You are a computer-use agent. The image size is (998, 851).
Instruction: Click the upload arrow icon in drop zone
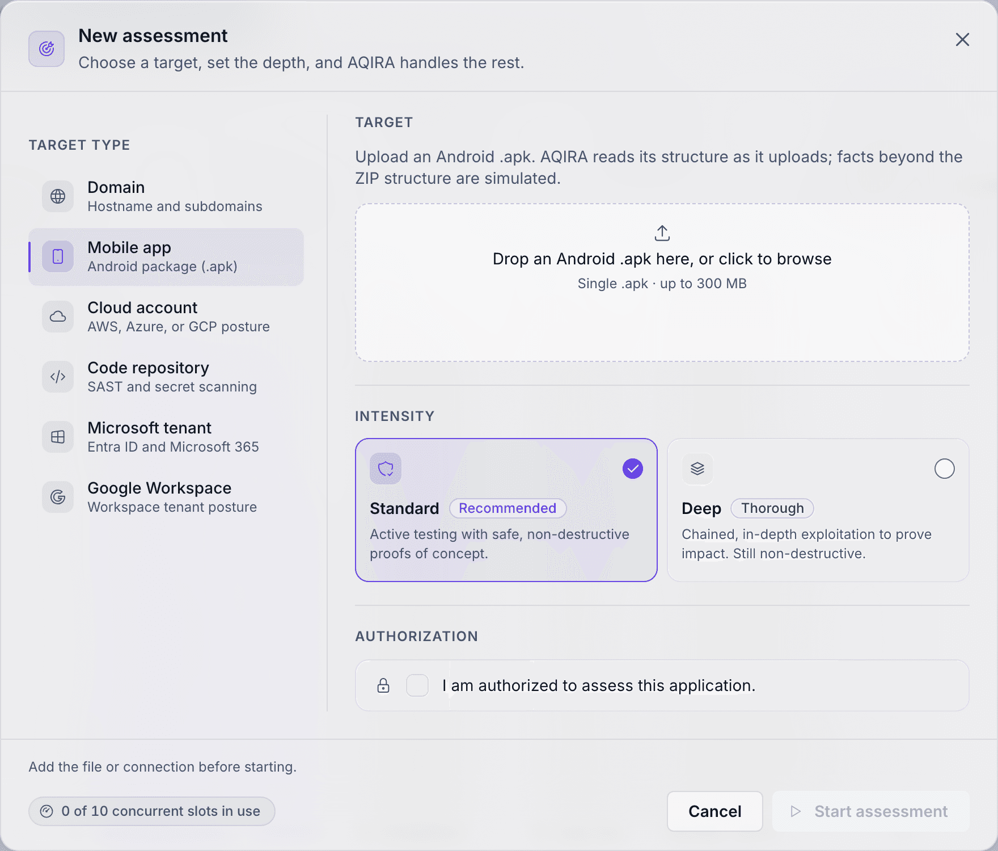click(662, 233)
